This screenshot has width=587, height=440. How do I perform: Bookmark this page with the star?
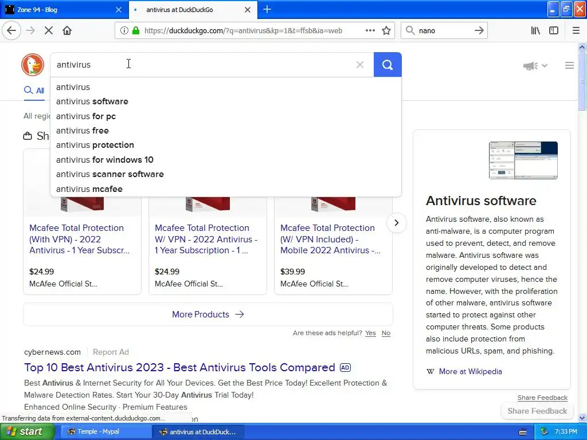coord(386,31)
